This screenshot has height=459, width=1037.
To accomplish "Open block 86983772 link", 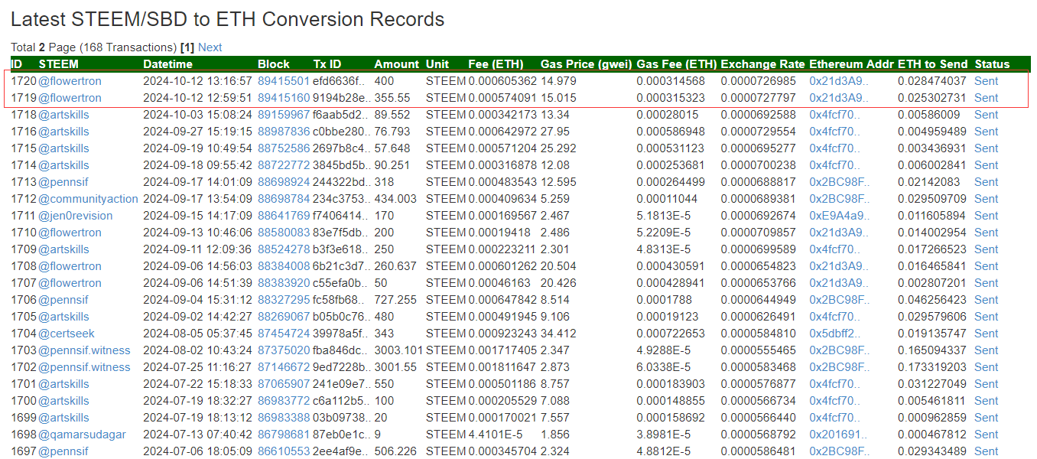I will [284, 401].
